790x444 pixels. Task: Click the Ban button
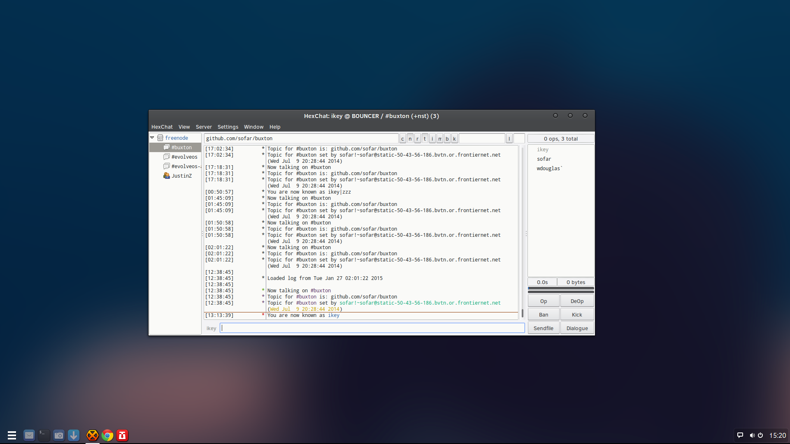click(x=544, y=314)
